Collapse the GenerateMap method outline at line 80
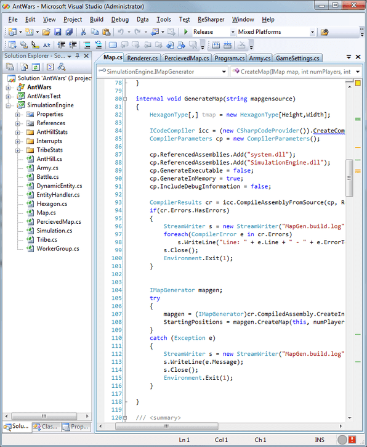 [125, 99]
